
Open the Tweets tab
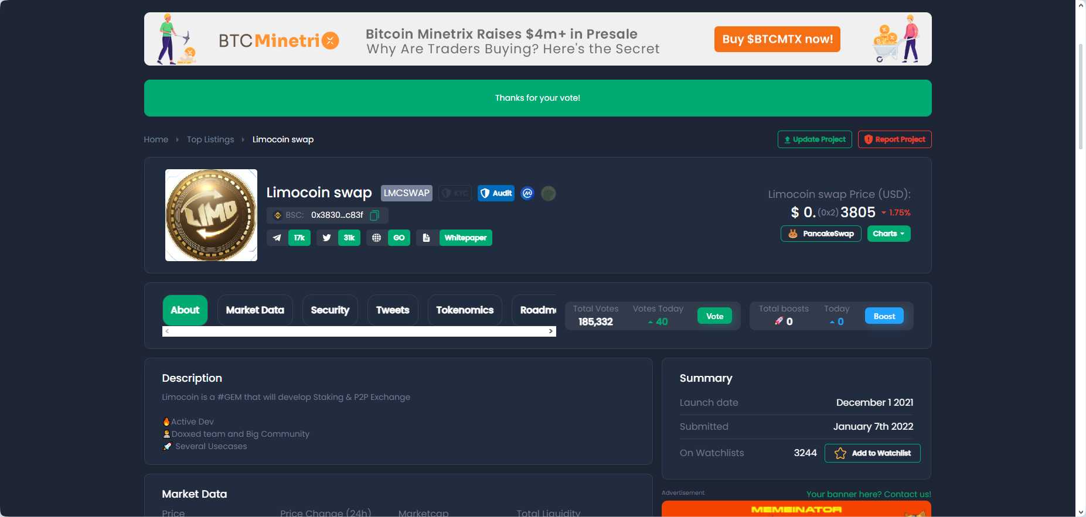point(393,310)
